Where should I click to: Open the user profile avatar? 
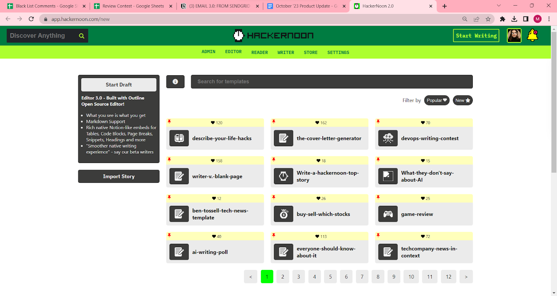pos(514,36)
